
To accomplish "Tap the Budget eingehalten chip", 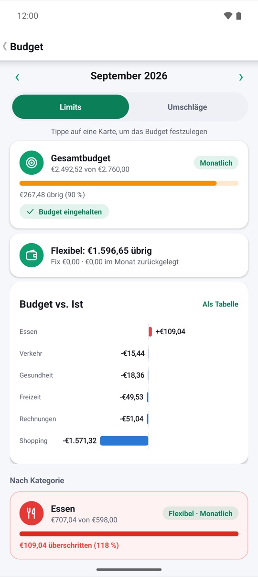I will pyautogui.click(x=64, y=212).
